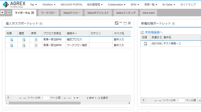This screenshot has height=112, width=201.
Task: Go to first page in 新着処理 pager
Action: point(155,101)
